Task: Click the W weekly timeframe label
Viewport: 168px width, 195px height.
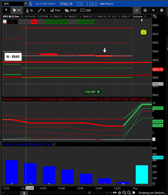Action: (89, 22)
